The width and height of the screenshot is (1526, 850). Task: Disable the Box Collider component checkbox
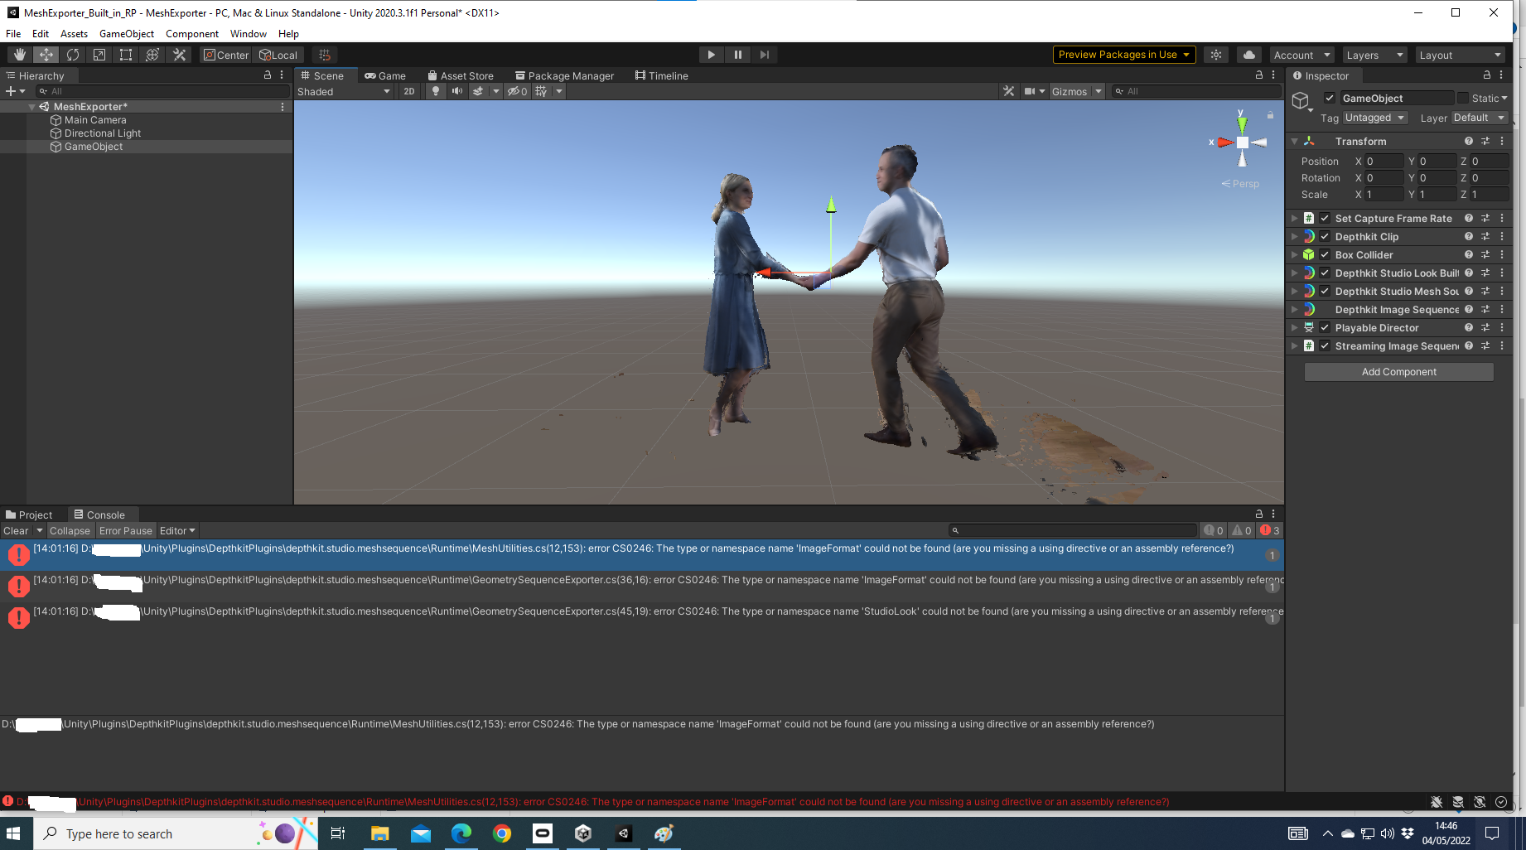click(1325, 255)
